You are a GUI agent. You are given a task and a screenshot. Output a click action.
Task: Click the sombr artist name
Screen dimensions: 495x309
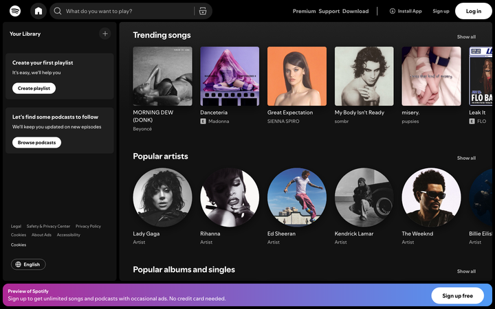click(342, 121)
